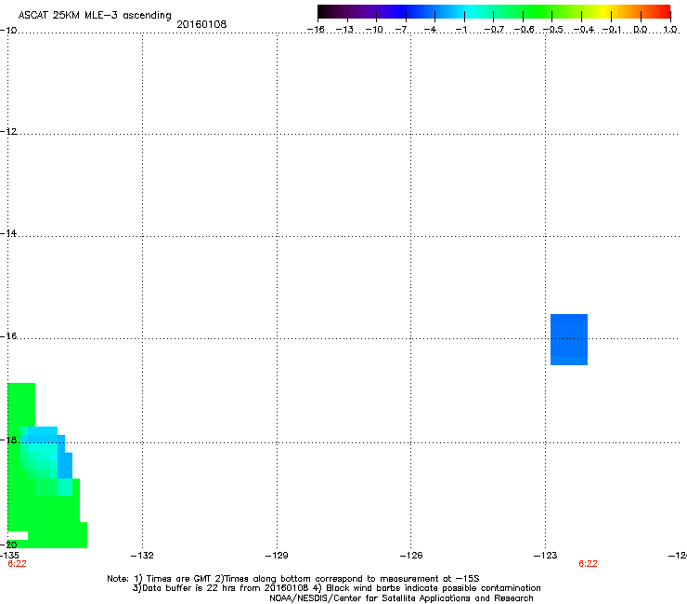Click the red 6:22 time near -123
687x604 pixels.
click(588, 564)
